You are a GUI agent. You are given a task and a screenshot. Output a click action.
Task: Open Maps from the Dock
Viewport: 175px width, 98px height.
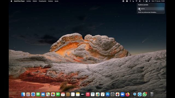click(48, 94)
